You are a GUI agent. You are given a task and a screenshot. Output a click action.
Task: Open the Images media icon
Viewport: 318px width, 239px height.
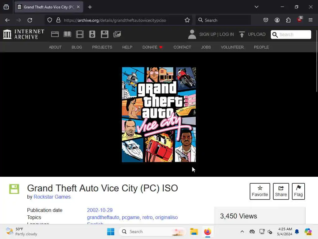(117, 34)
